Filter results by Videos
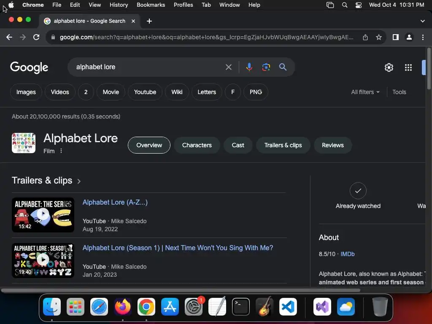The image size is (432, 324). pos(60,92)
